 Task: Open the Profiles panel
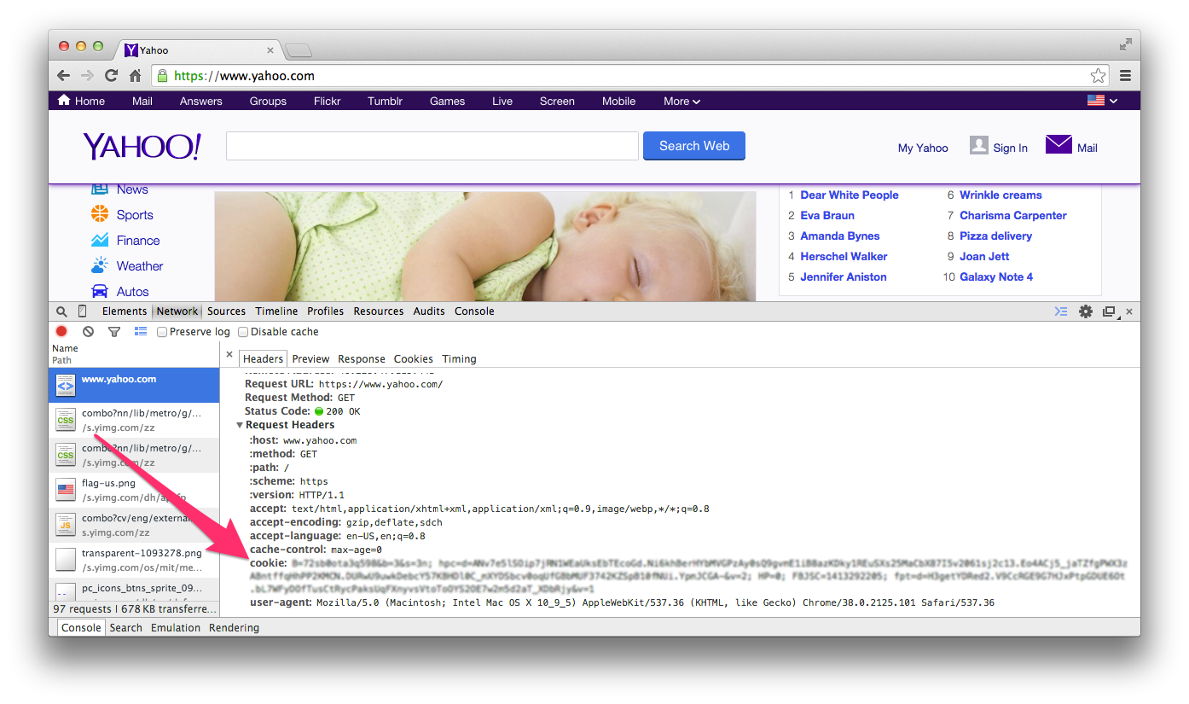(326, 311)
